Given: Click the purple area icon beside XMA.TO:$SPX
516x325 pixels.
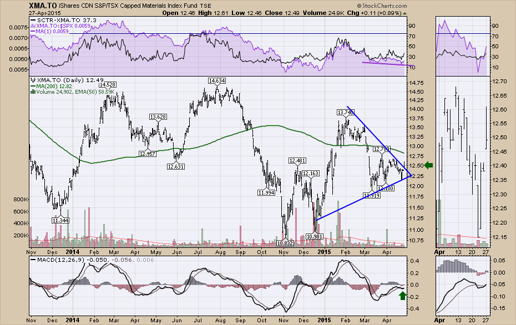Looking at the screenshot, I should tap(33, 26).
